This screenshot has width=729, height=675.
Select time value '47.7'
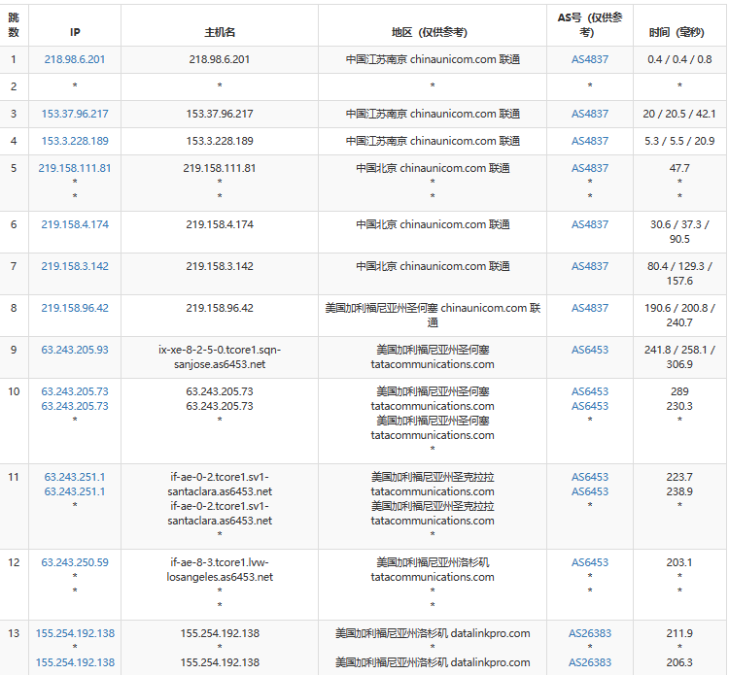(x=679, y=168)
